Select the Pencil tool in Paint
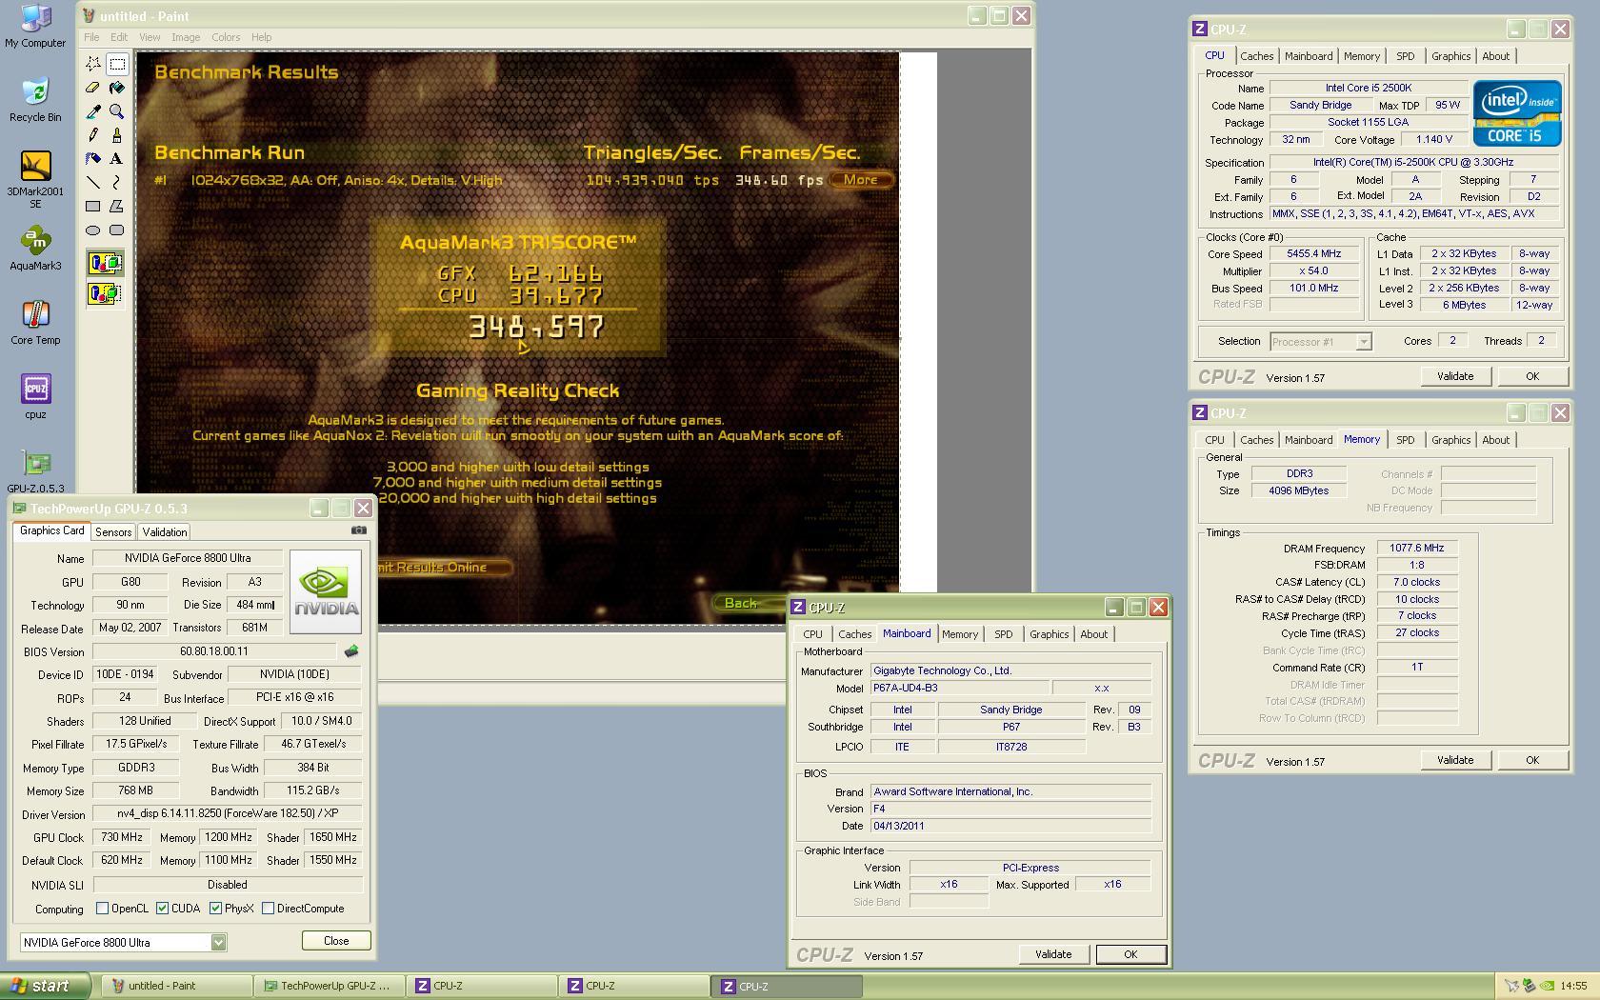1600x1000 pixels. 93,135
